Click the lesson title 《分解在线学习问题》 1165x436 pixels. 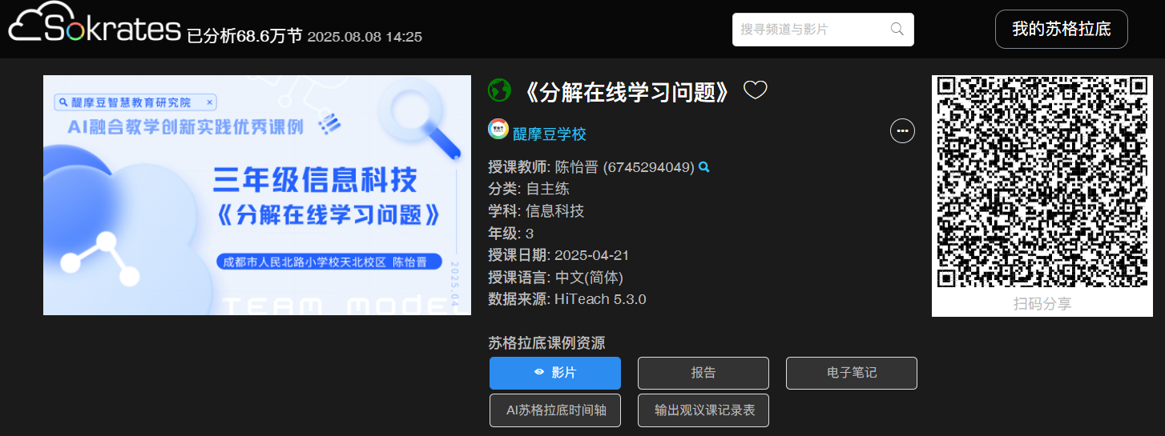[x=625, y=91]
